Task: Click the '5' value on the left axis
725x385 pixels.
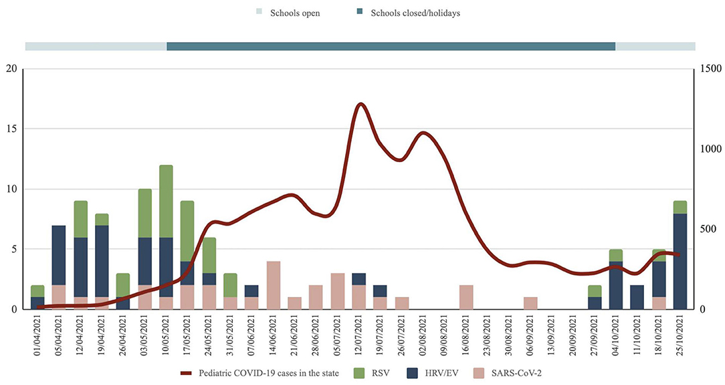Action: (14, 249)
